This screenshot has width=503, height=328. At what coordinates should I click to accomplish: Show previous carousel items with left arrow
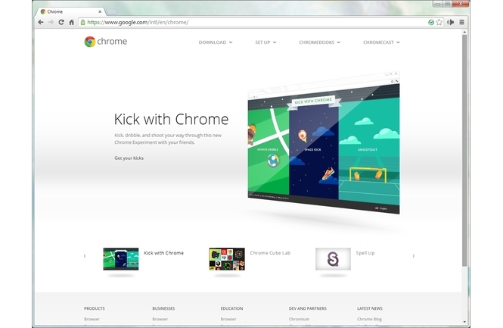[85, 256]
